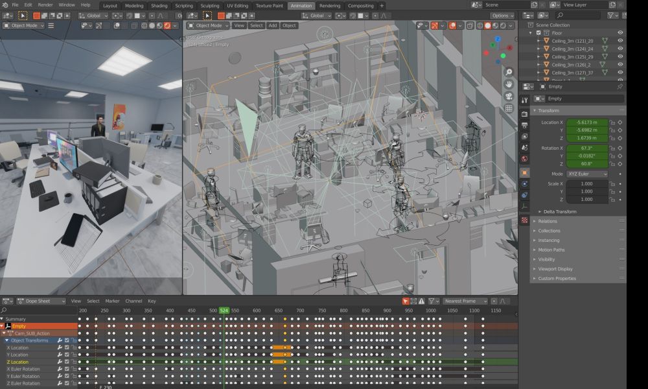Click the Location Z value field
Image resolution: width=648 pixels, height=389 pixels.
[587, 138]
